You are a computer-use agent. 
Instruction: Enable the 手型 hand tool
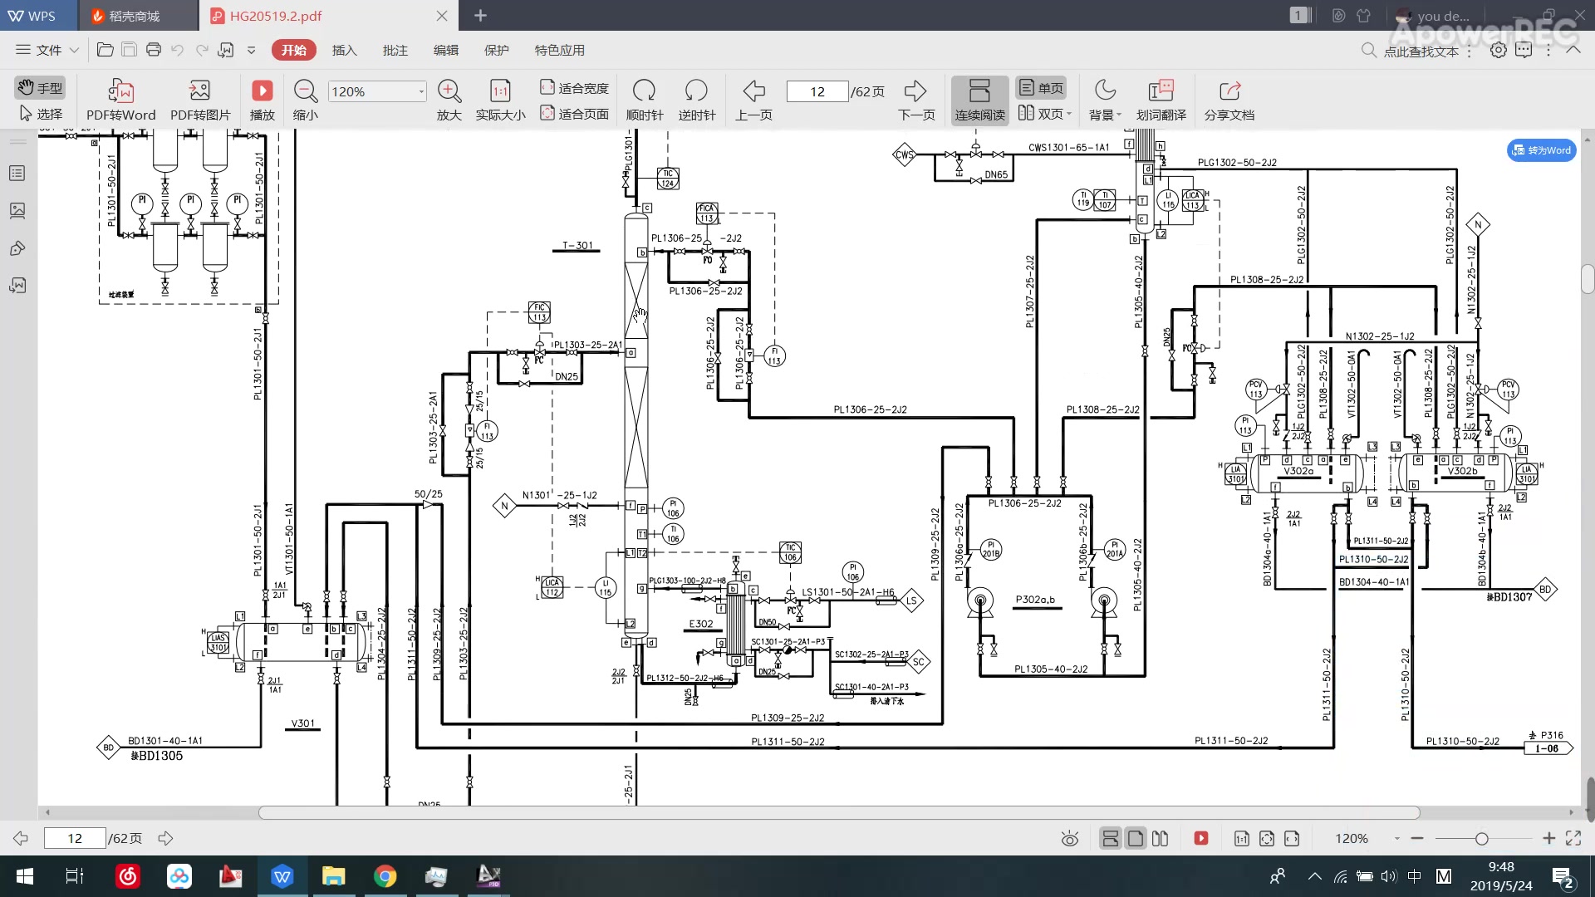coord(40,87)
